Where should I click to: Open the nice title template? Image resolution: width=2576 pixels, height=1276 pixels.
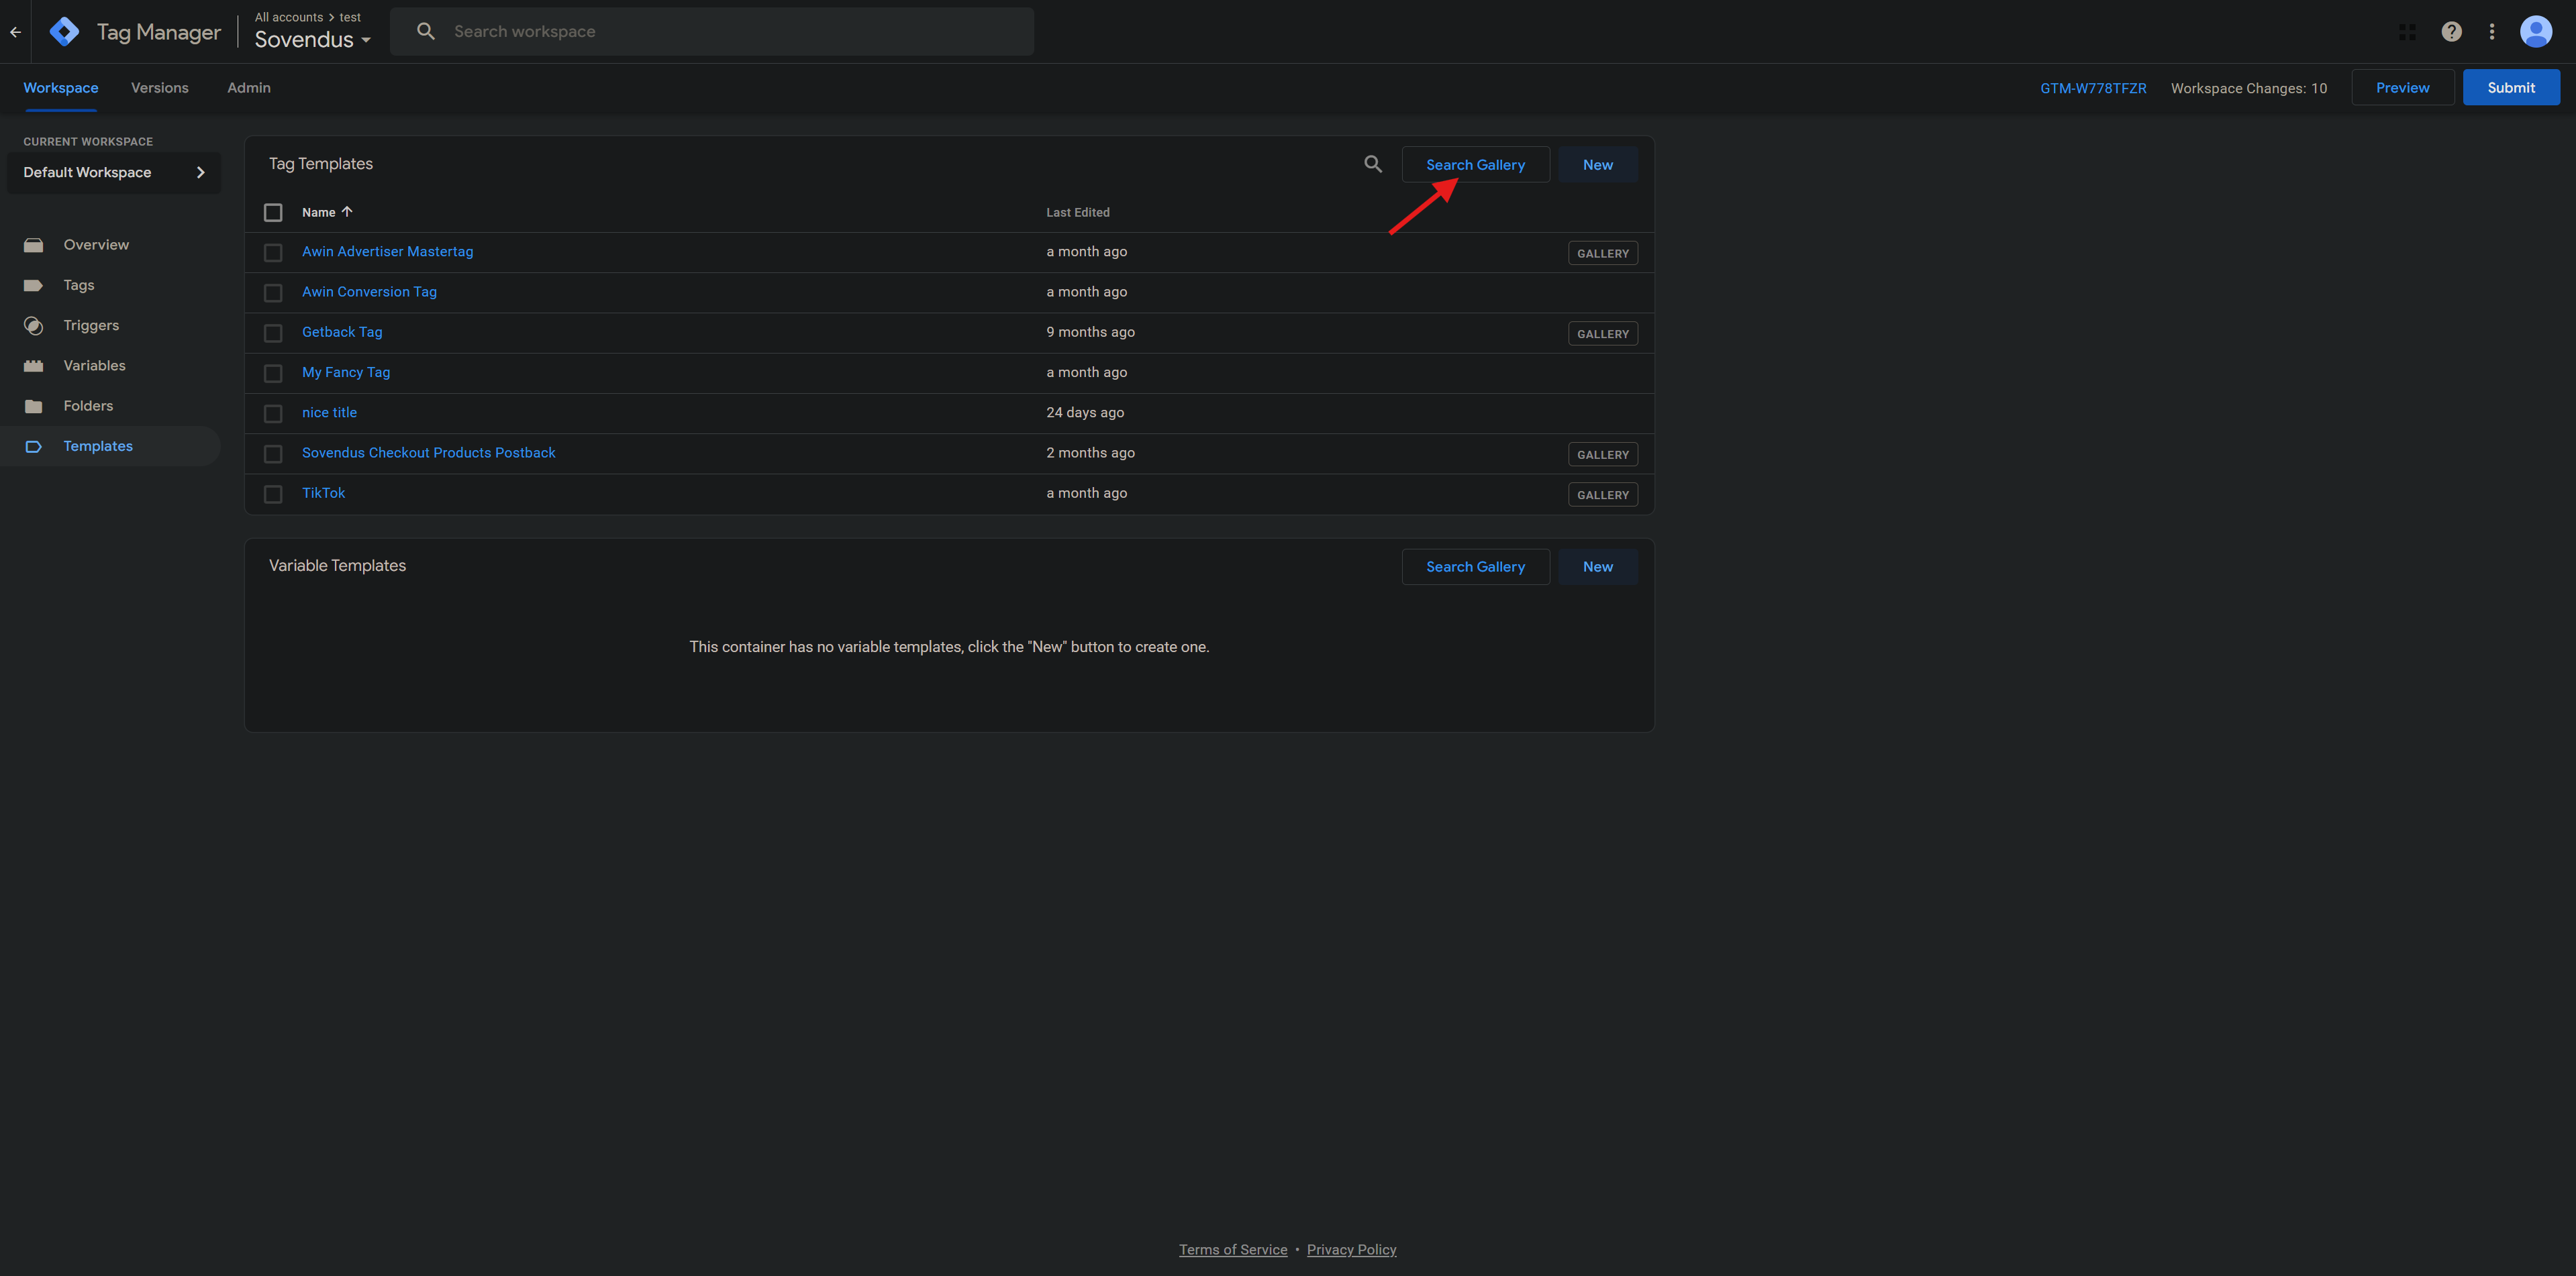[x=329, y=413]
